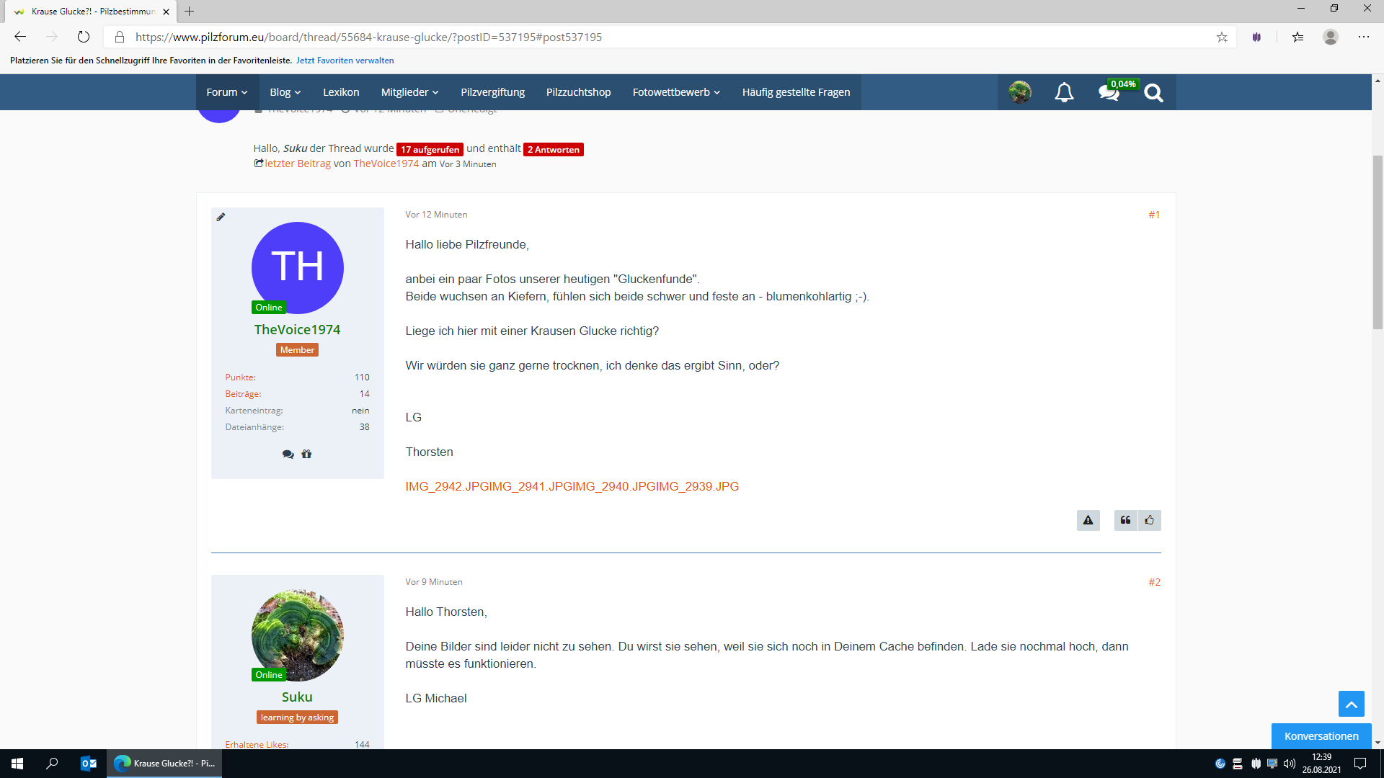Open Outlook from the Windows taskbar
This screenshot has height=778, width=1384.
coord(89,764)
